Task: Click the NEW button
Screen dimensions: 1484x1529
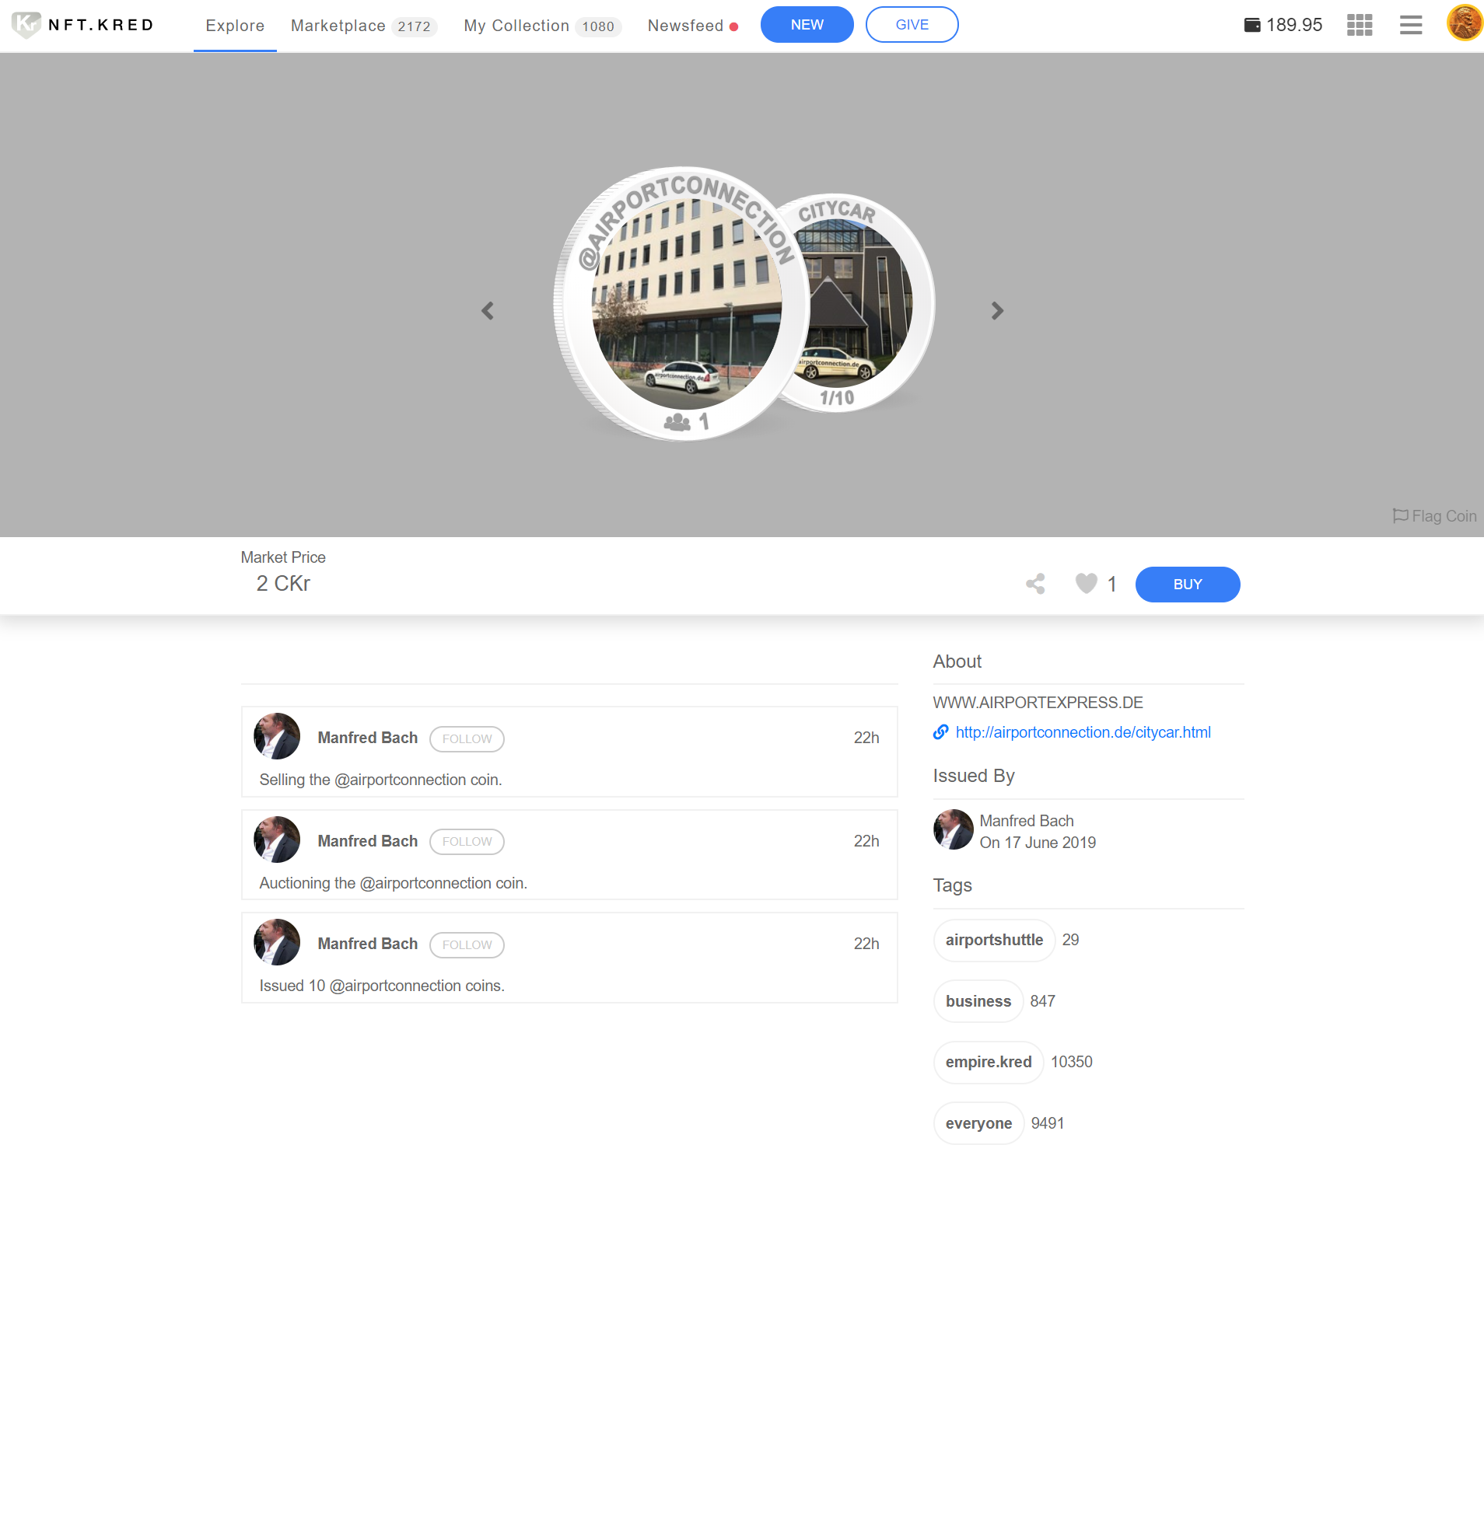Action: coord(807,25)
